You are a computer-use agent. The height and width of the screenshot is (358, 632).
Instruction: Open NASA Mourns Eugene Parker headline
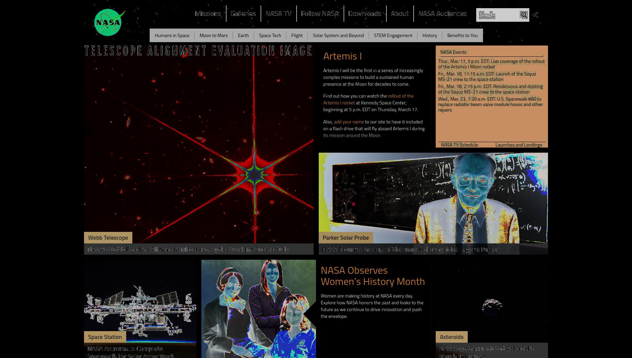tap(411, 249)
